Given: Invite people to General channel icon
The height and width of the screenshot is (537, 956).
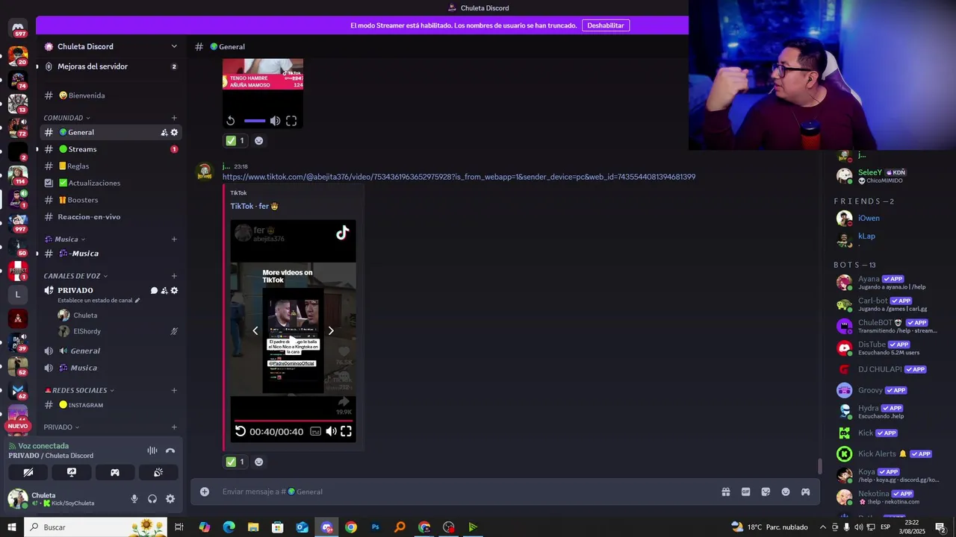Looking at the screenshot, I should (x=164, y=132).
